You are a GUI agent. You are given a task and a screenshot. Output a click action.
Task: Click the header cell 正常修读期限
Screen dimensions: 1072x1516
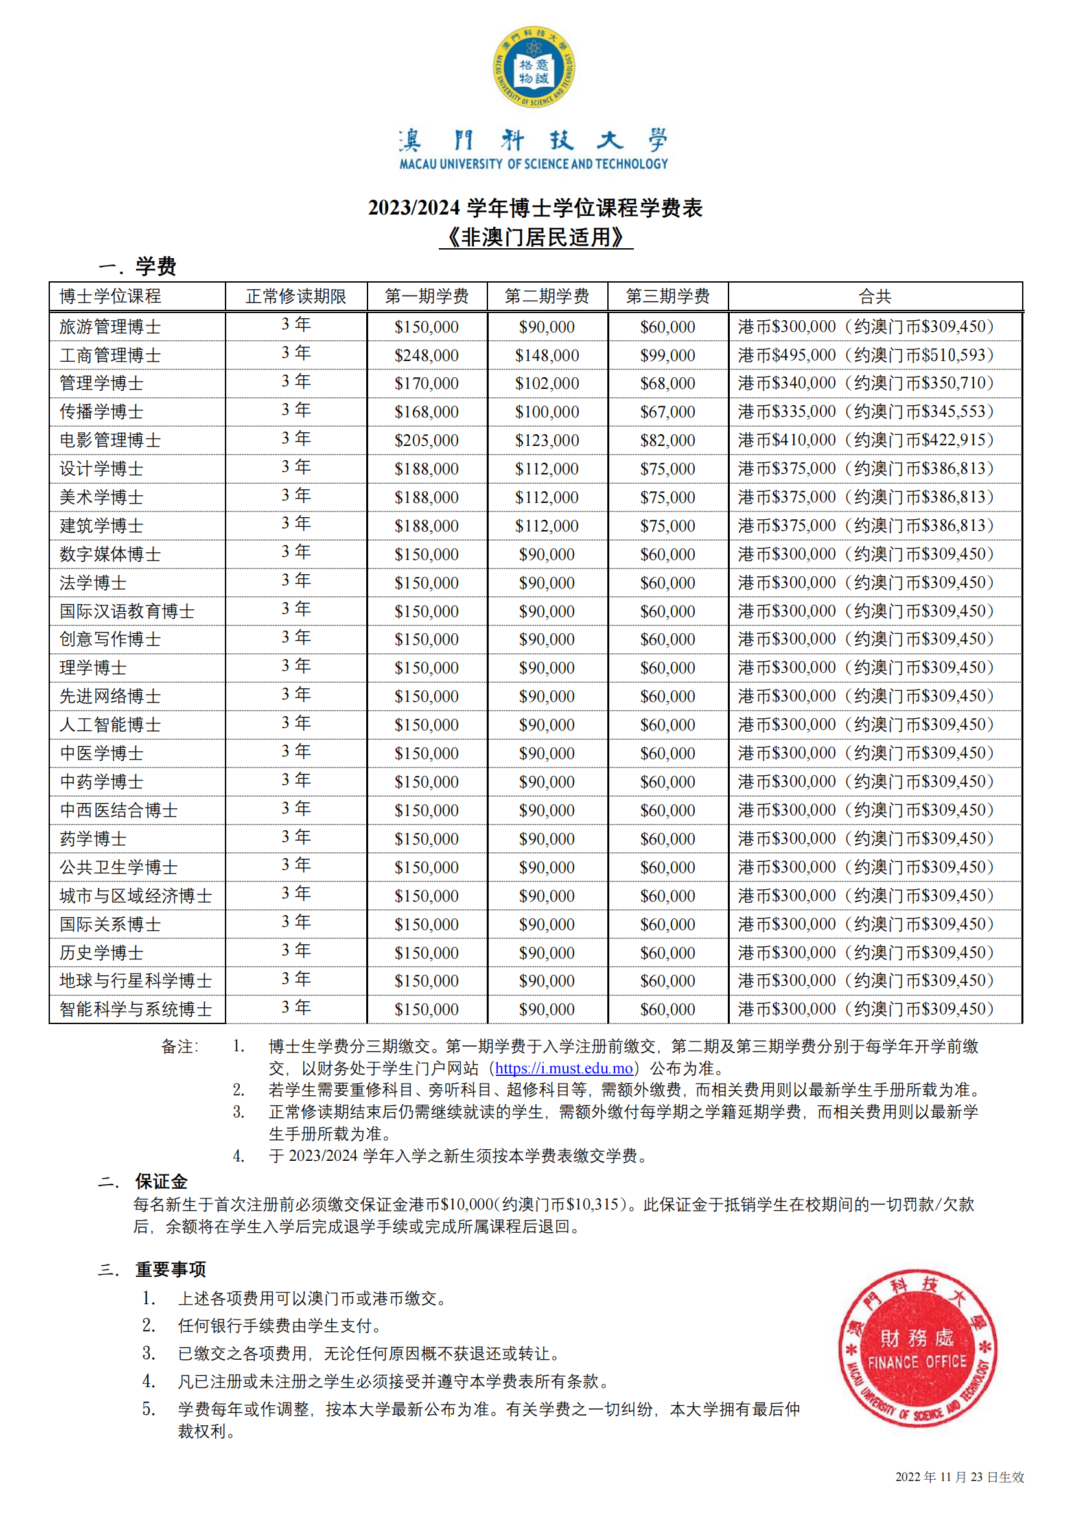[x=296, y=296]
